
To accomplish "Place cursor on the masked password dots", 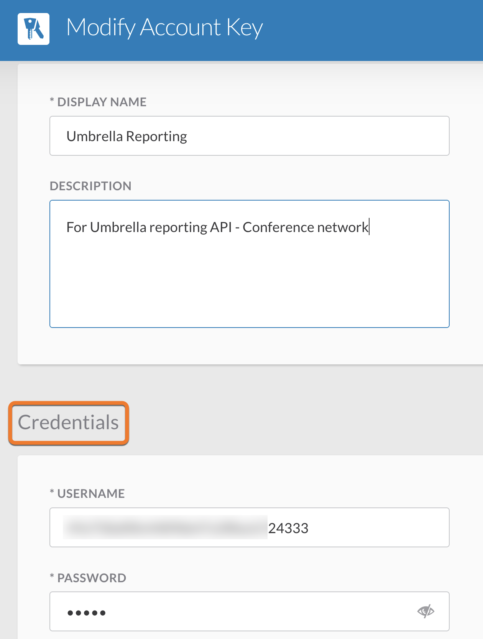I will coord(86,613).
